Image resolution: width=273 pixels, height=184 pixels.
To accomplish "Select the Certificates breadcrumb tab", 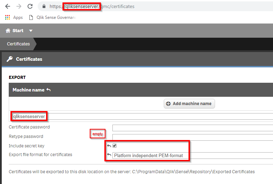I will (x=18, y=44).
